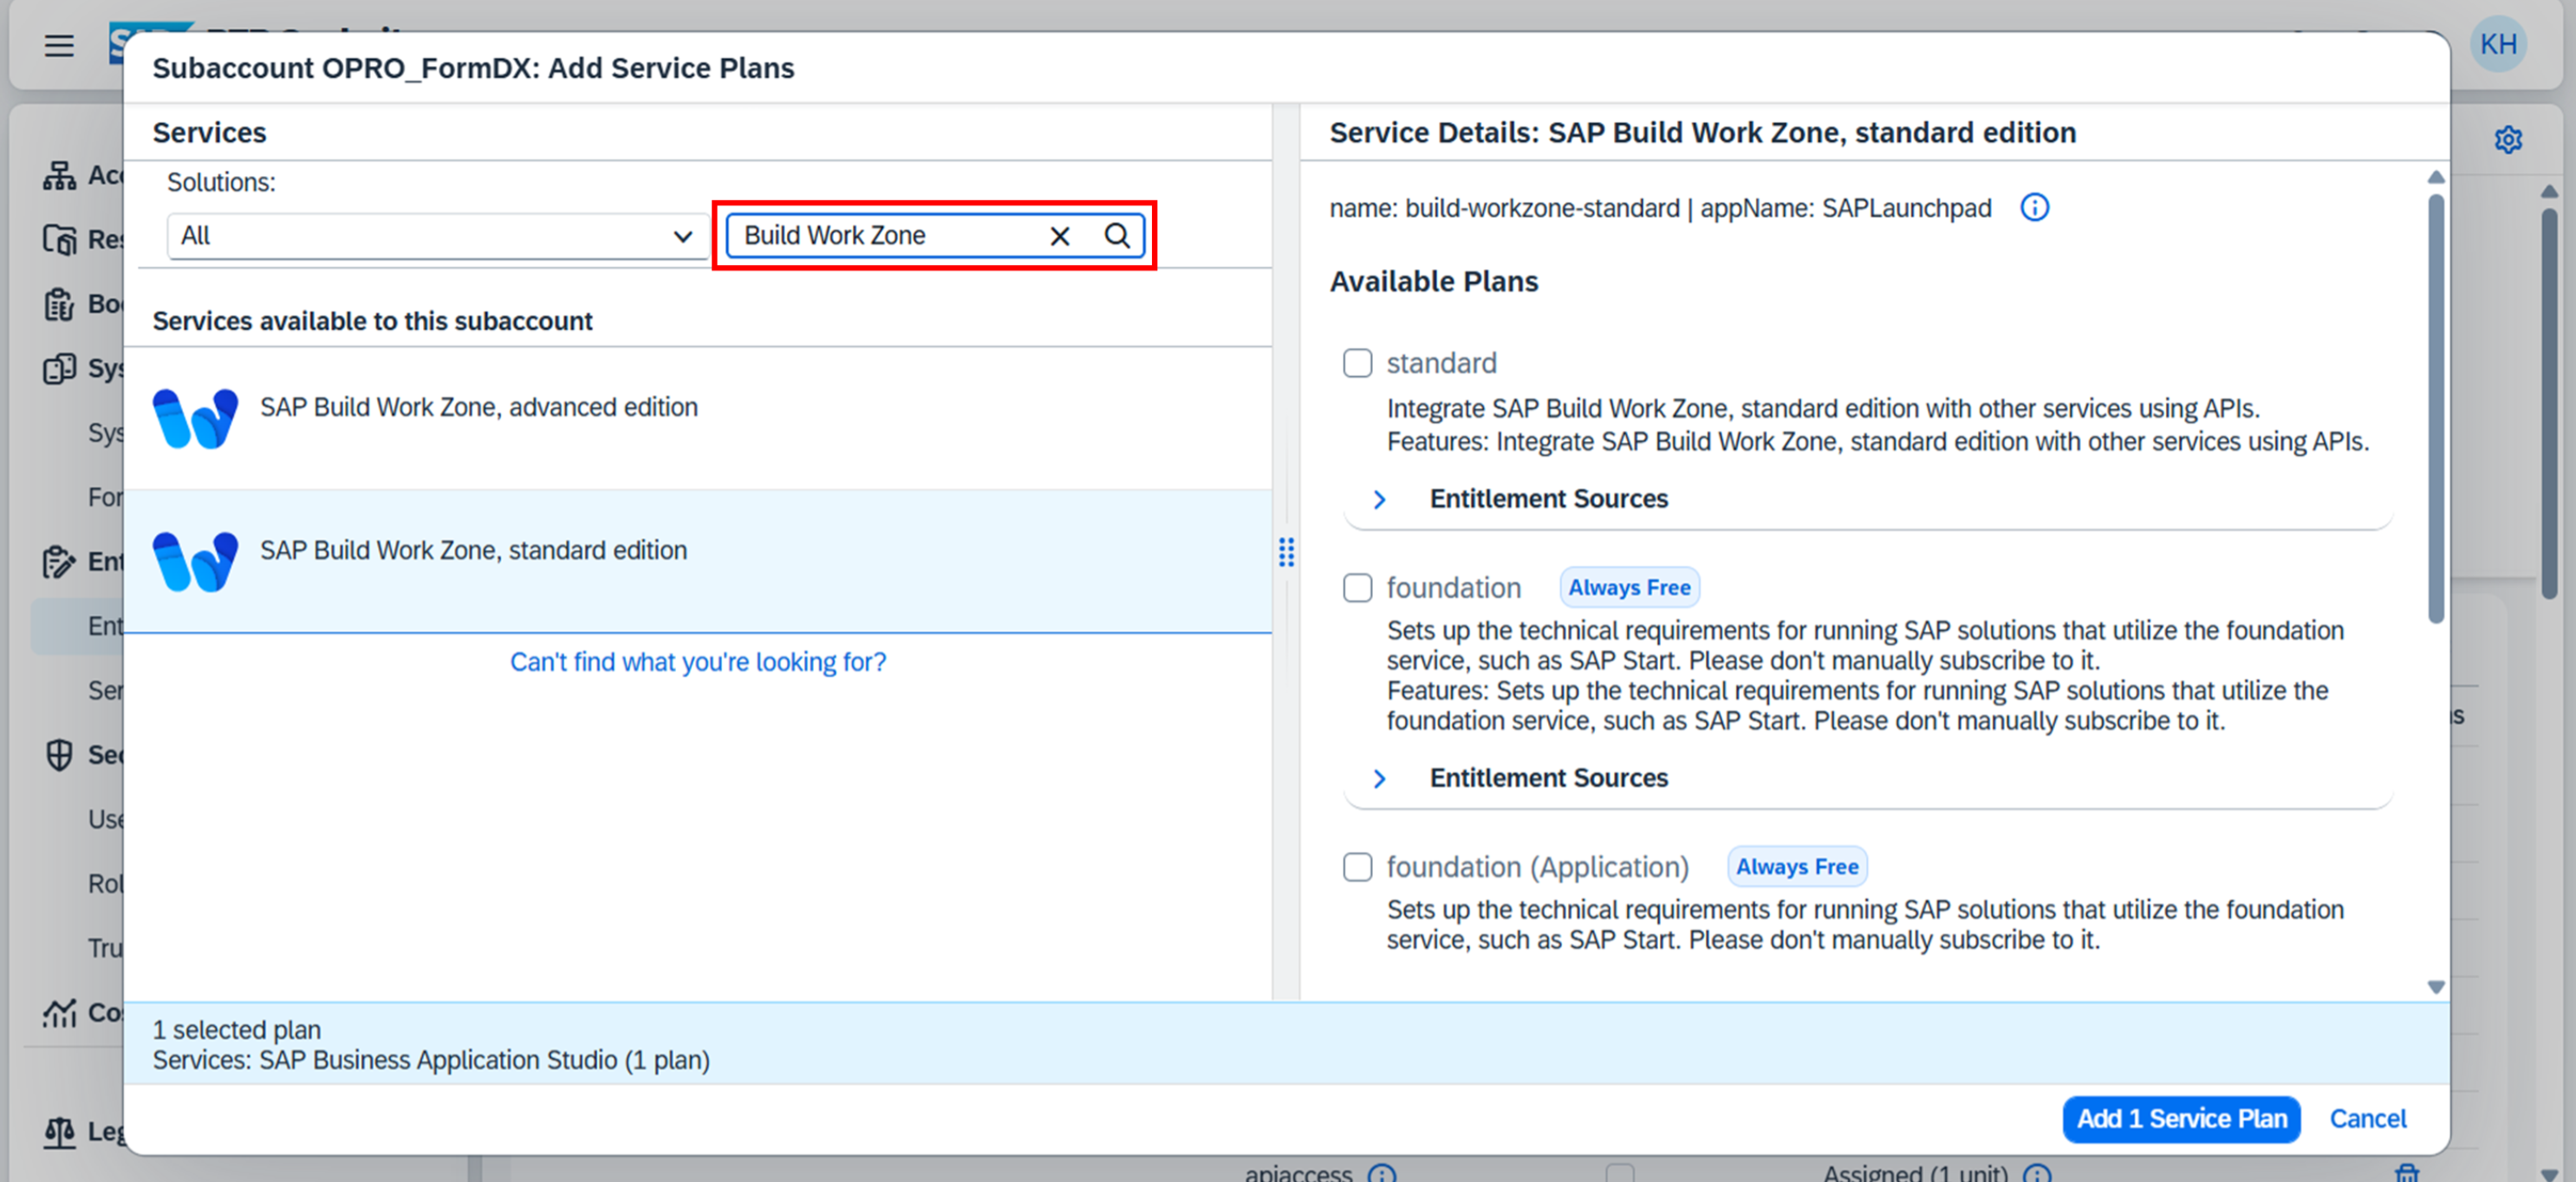The width and height of the screenshot is (2576, 1182).
Task: Open the Solutions All dropdown
Action: coord(436,236)
